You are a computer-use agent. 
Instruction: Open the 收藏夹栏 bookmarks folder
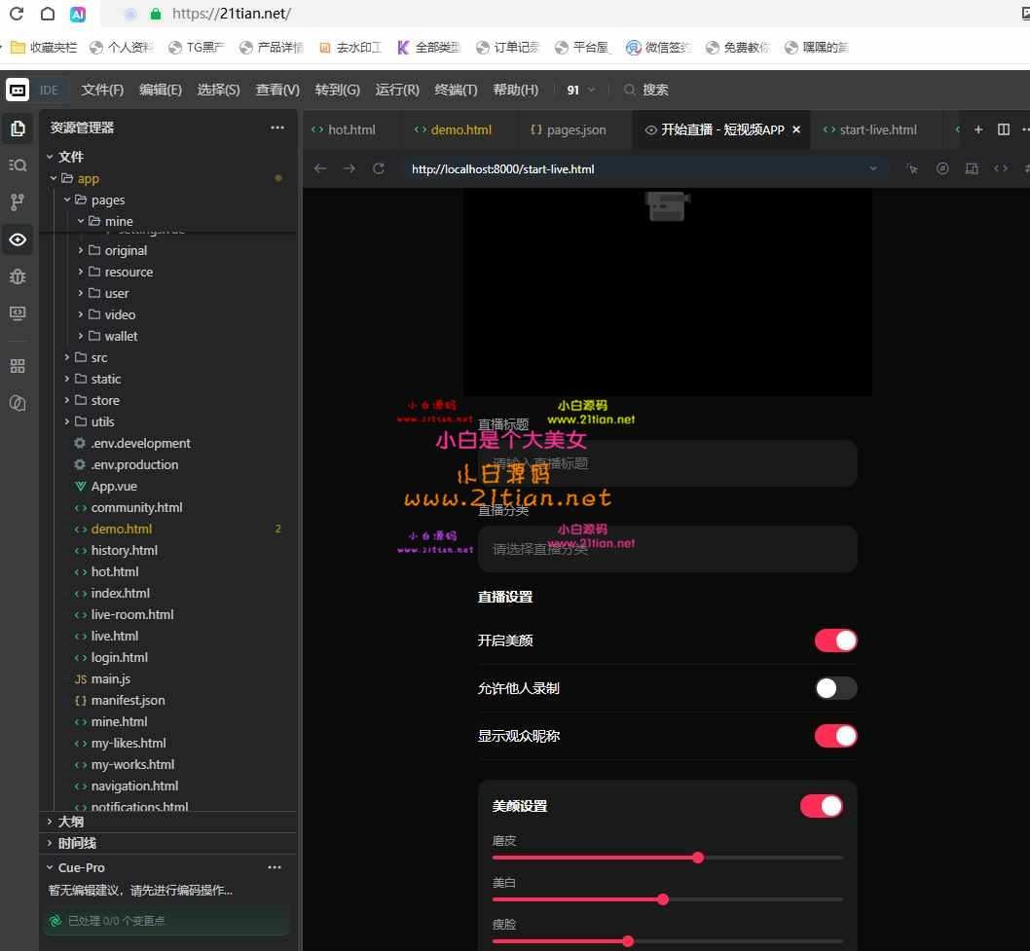(44, 48)
